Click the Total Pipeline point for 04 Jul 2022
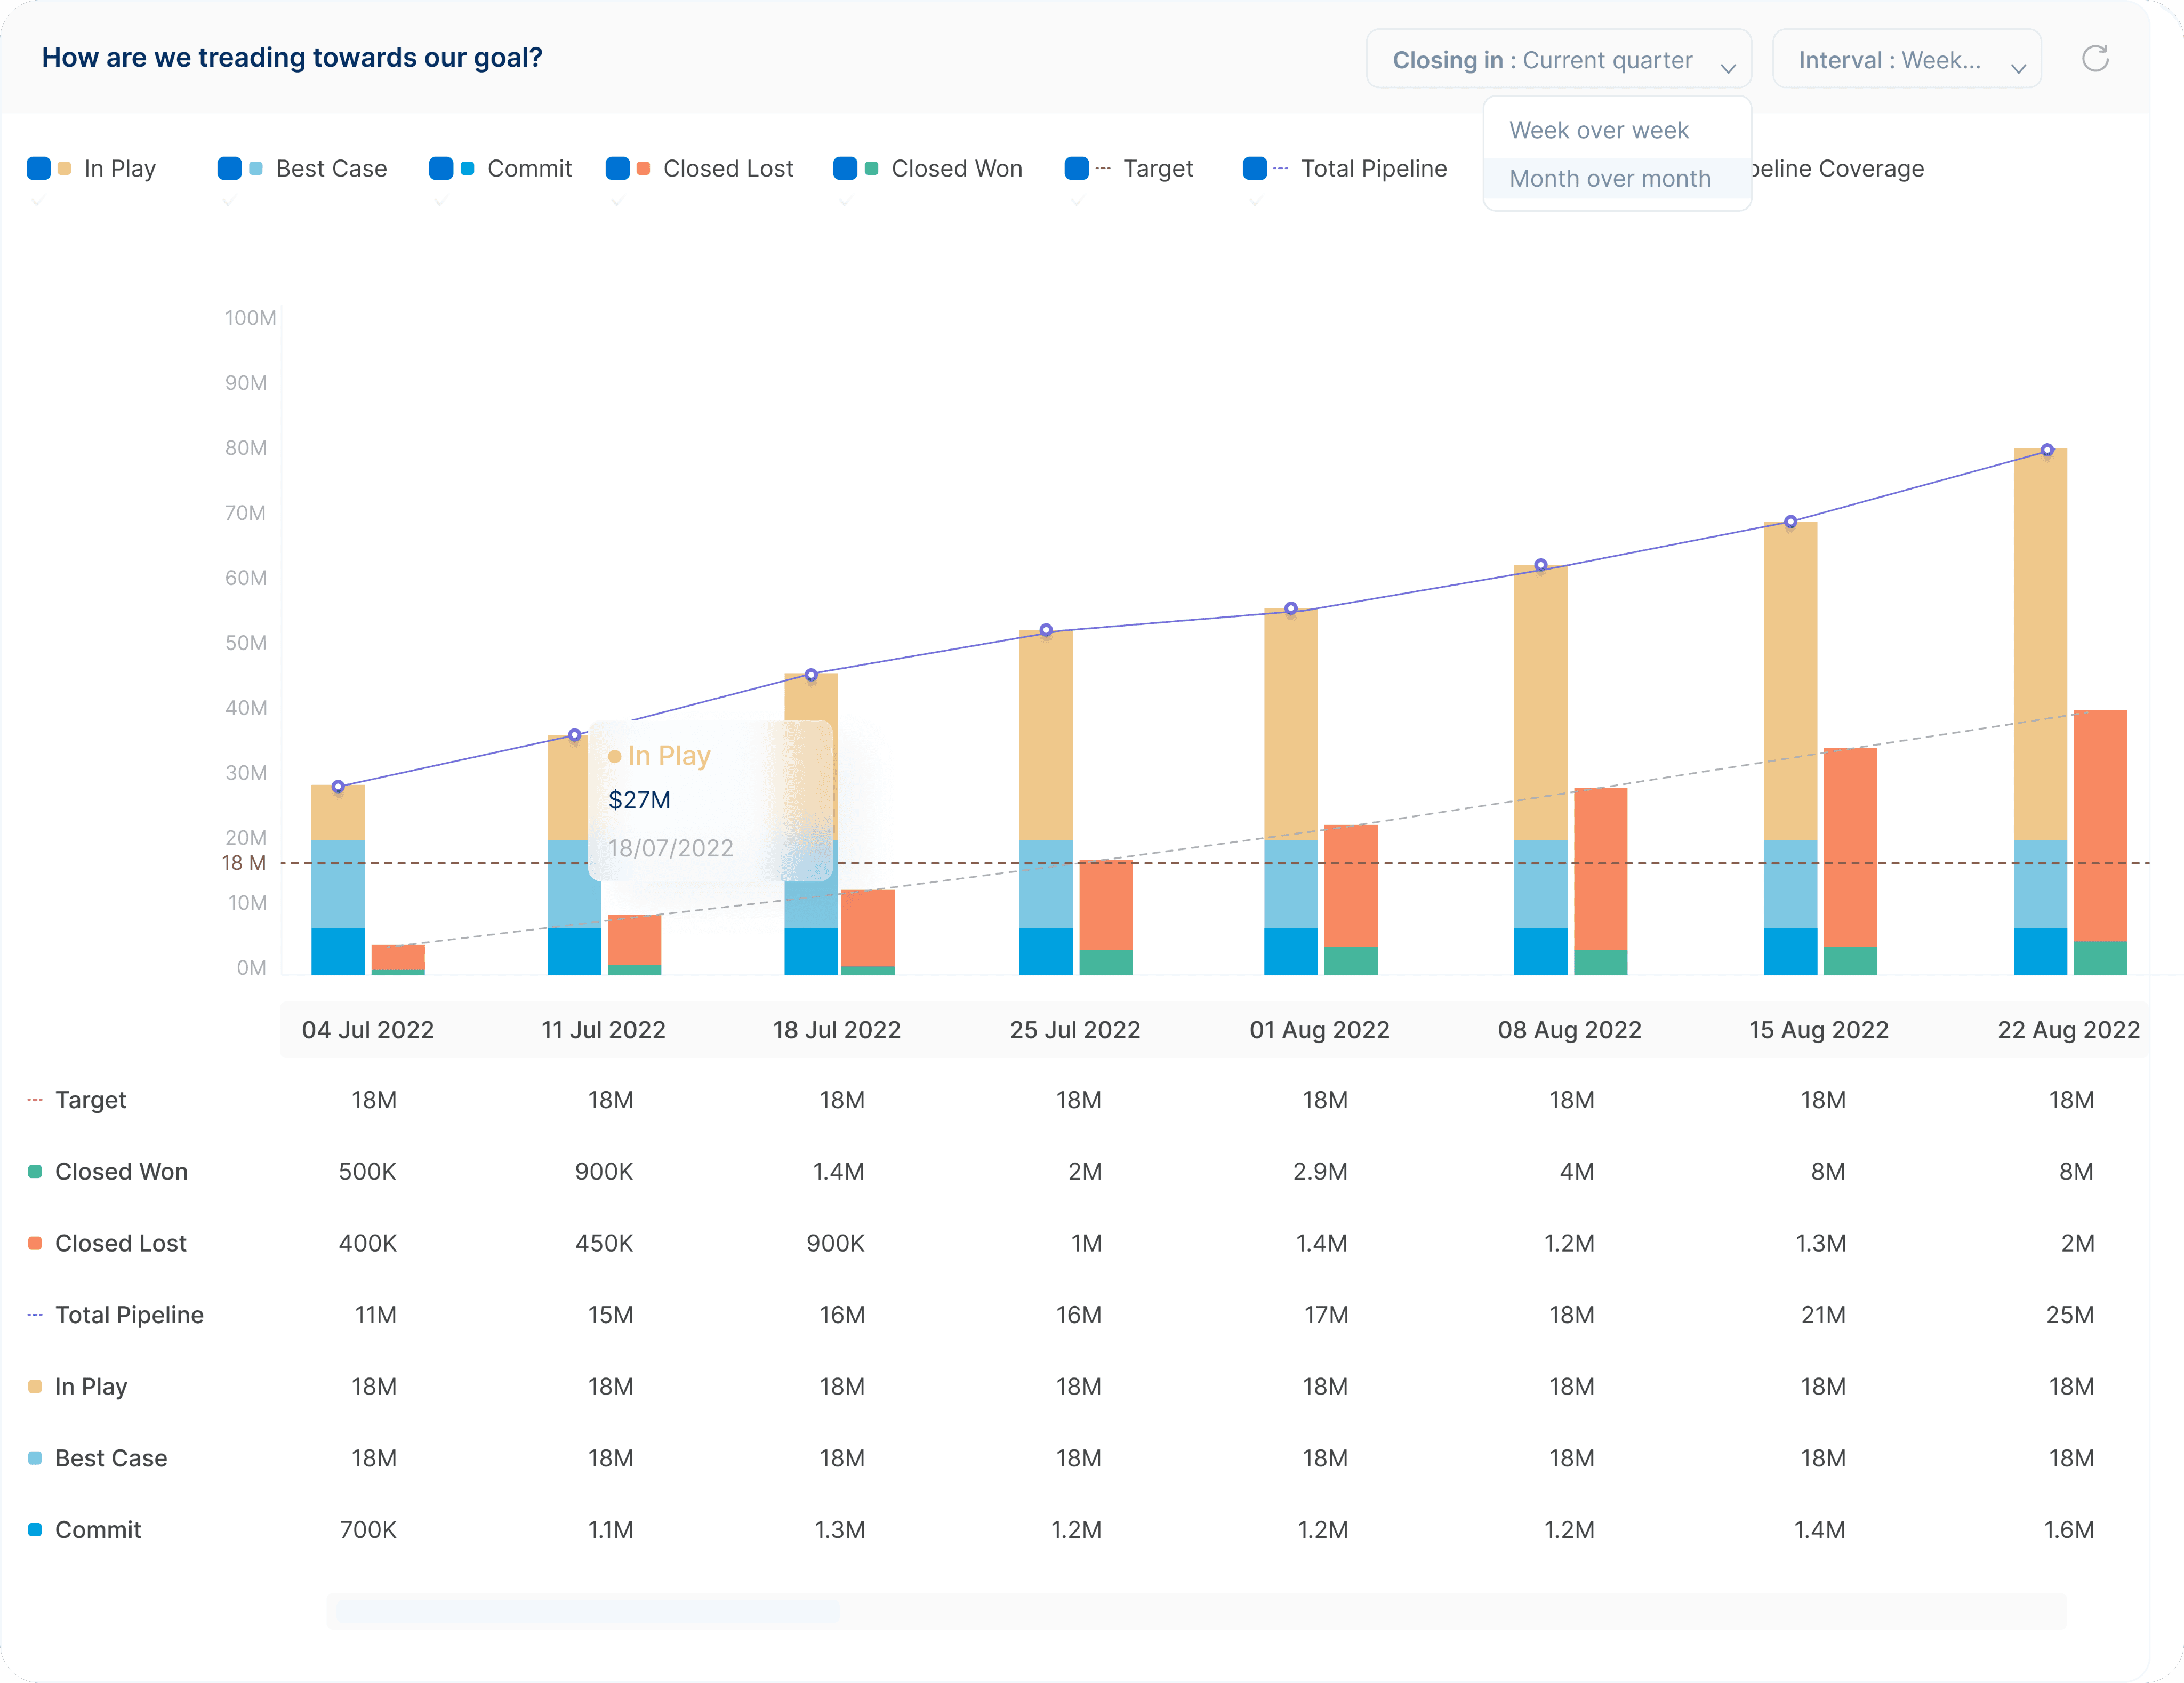Image resolution: width=2184 pixels, height=1683 pixels. click(338, 787)
